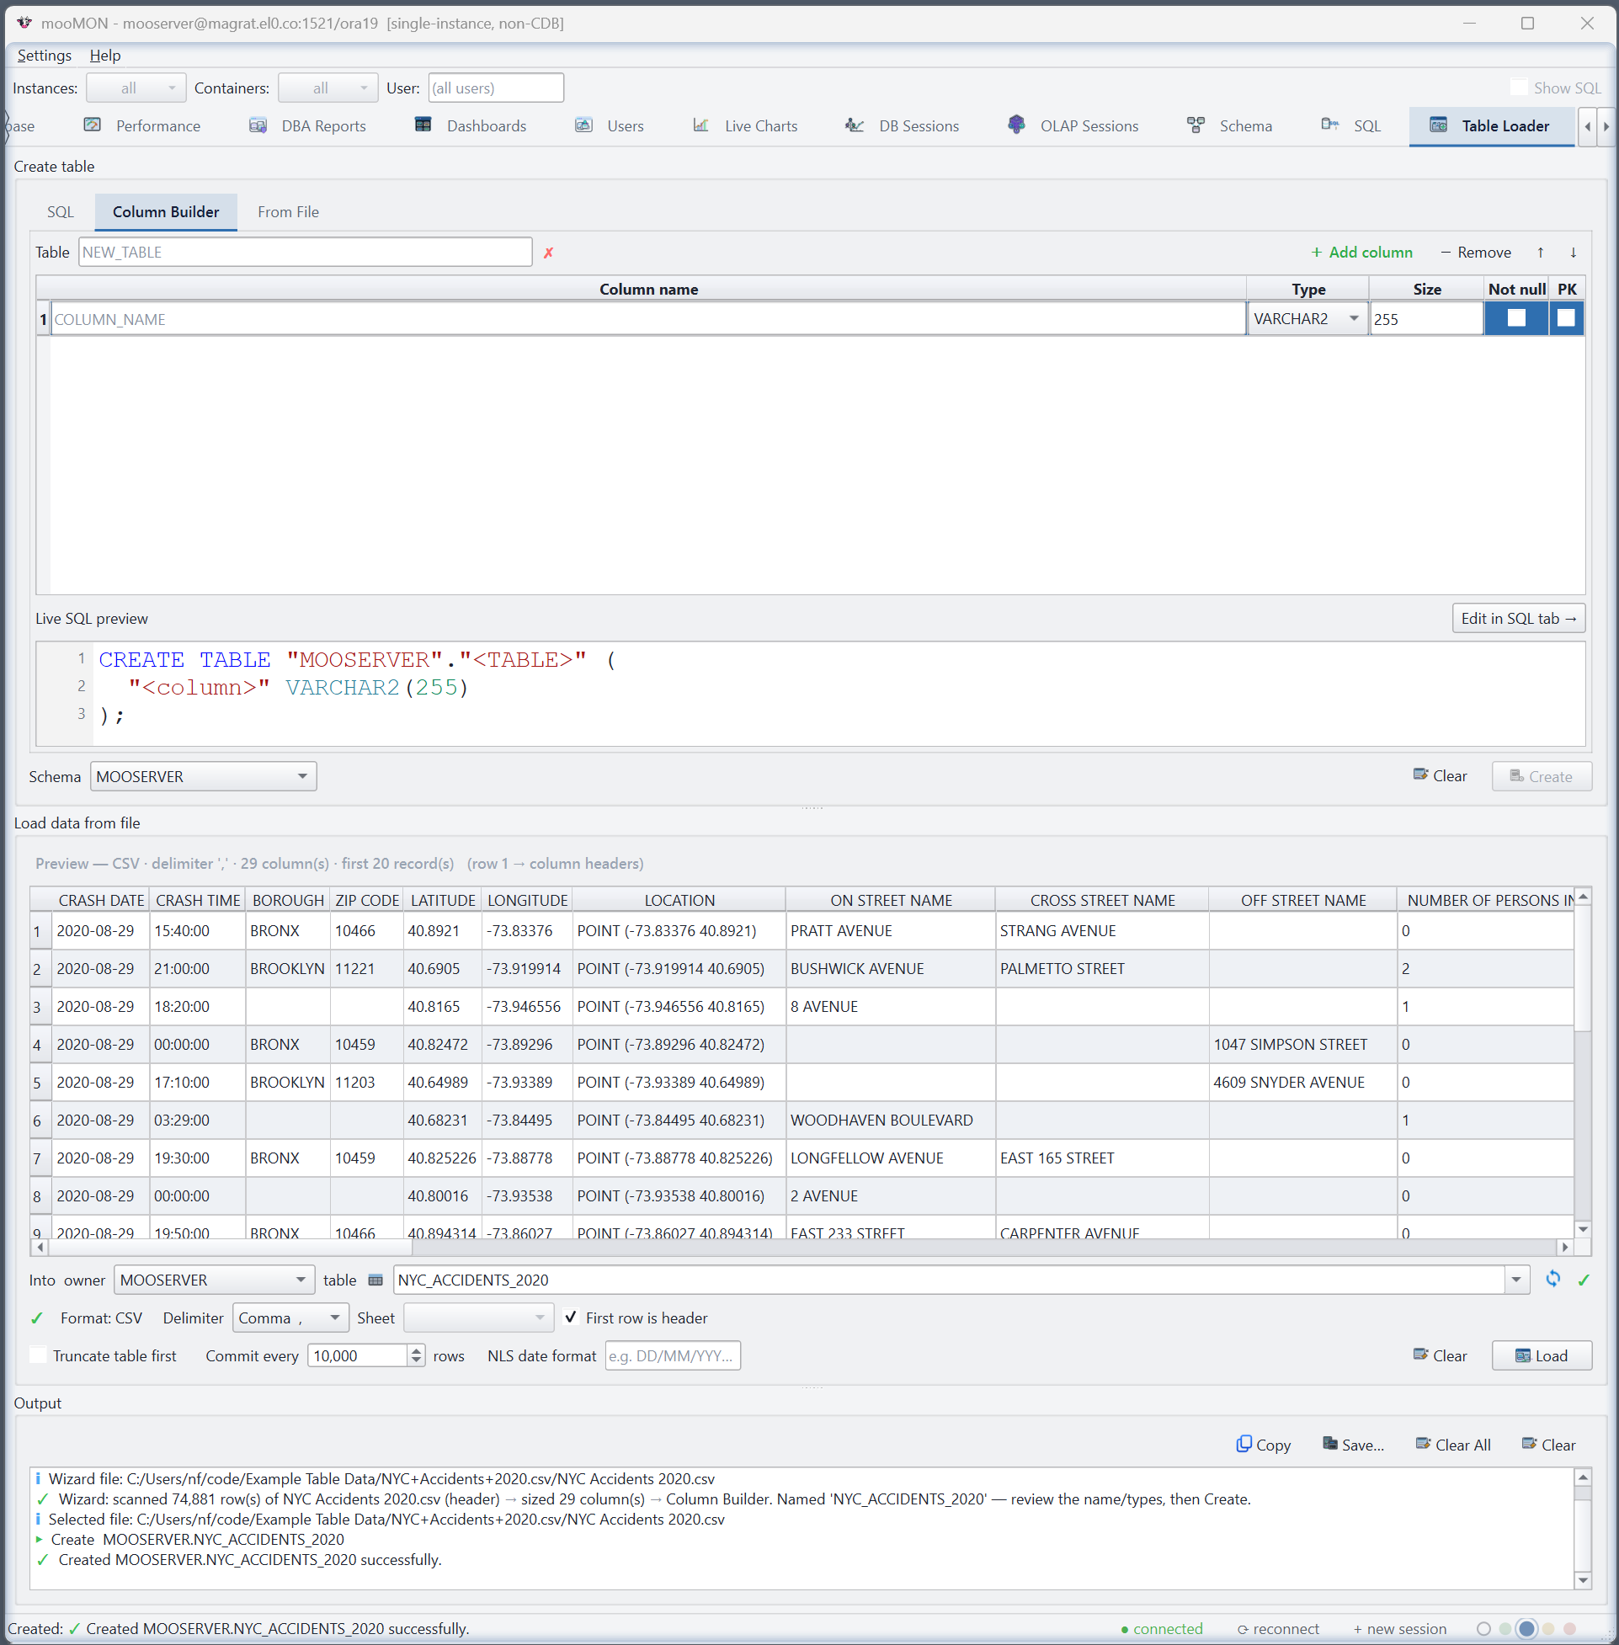Click the mooMON app icon in title bar
The height and width of the screenshot is (1645, 1619).
click(x=23, y=23)
